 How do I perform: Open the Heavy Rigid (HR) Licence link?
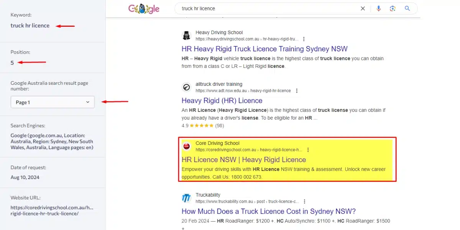(x=222, y=101)
